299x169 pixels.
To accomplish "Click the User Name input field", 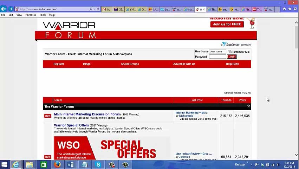I will tap(217, 52).
